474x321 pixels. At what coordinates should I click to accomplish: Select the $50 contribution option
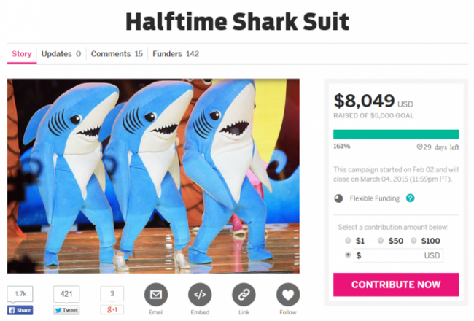[381, 241]
